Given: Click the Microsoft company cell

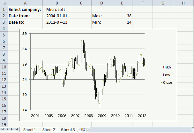Looking at the screenshot, I should 57,9.
